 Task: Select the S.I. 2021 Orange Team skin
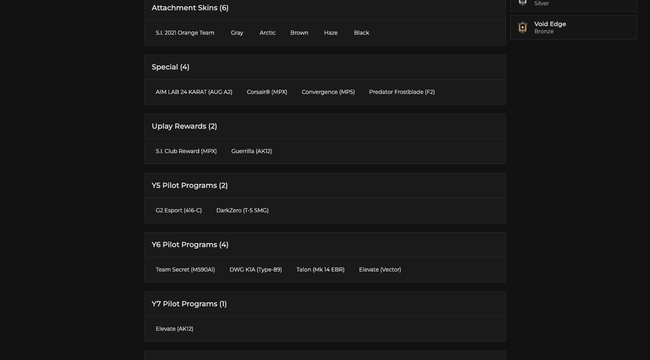coord(185,33)
